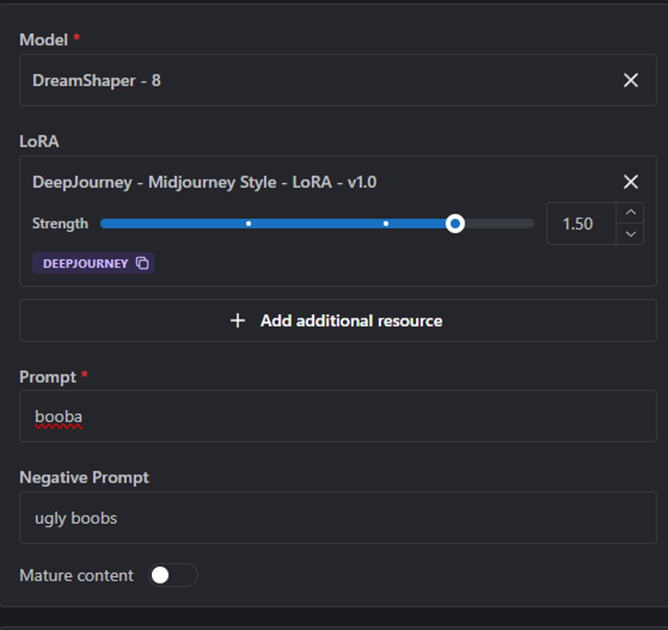
Task: Focus the Strength value field showing 1.50
Action: click(581, 224)
